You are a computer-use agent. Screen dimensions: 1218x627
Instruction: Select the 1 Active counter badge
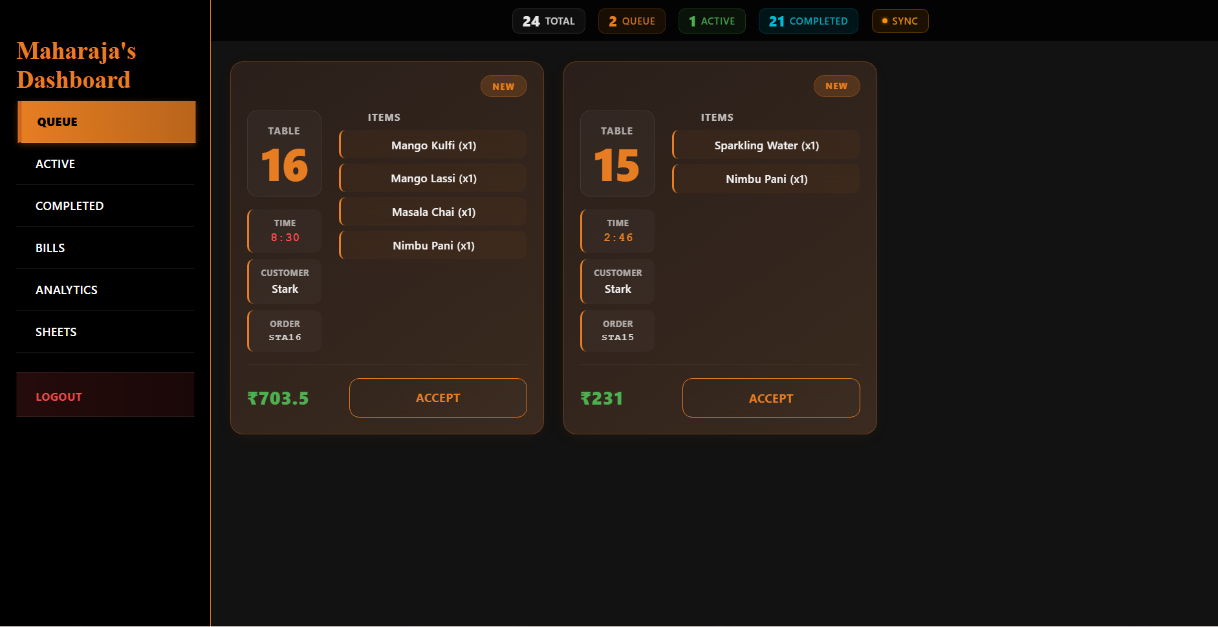pos(712,21)
